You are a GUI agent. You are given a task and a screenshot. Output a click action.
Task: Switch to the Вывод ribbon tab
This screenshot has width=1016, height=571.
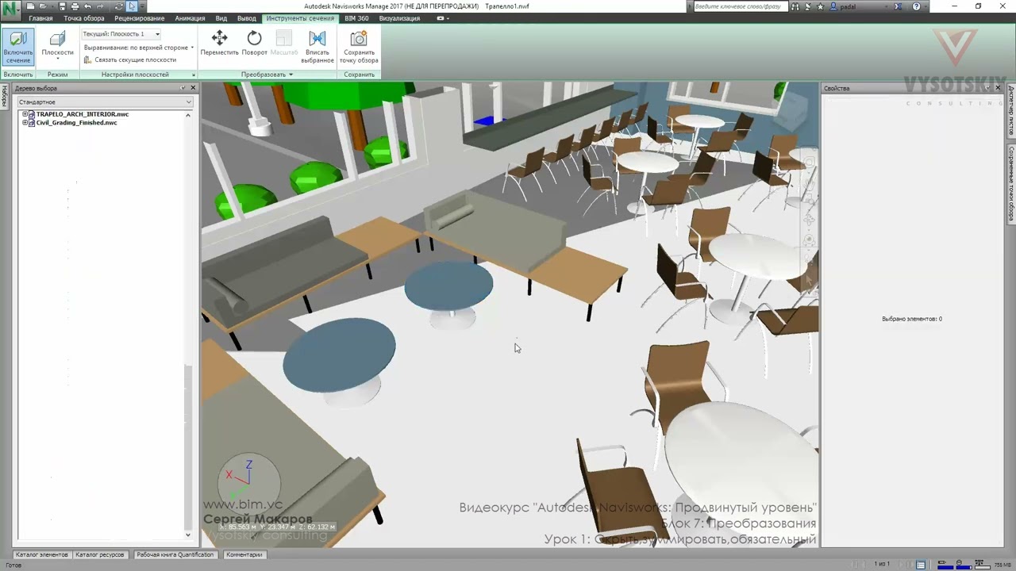(x=247, y=18)
